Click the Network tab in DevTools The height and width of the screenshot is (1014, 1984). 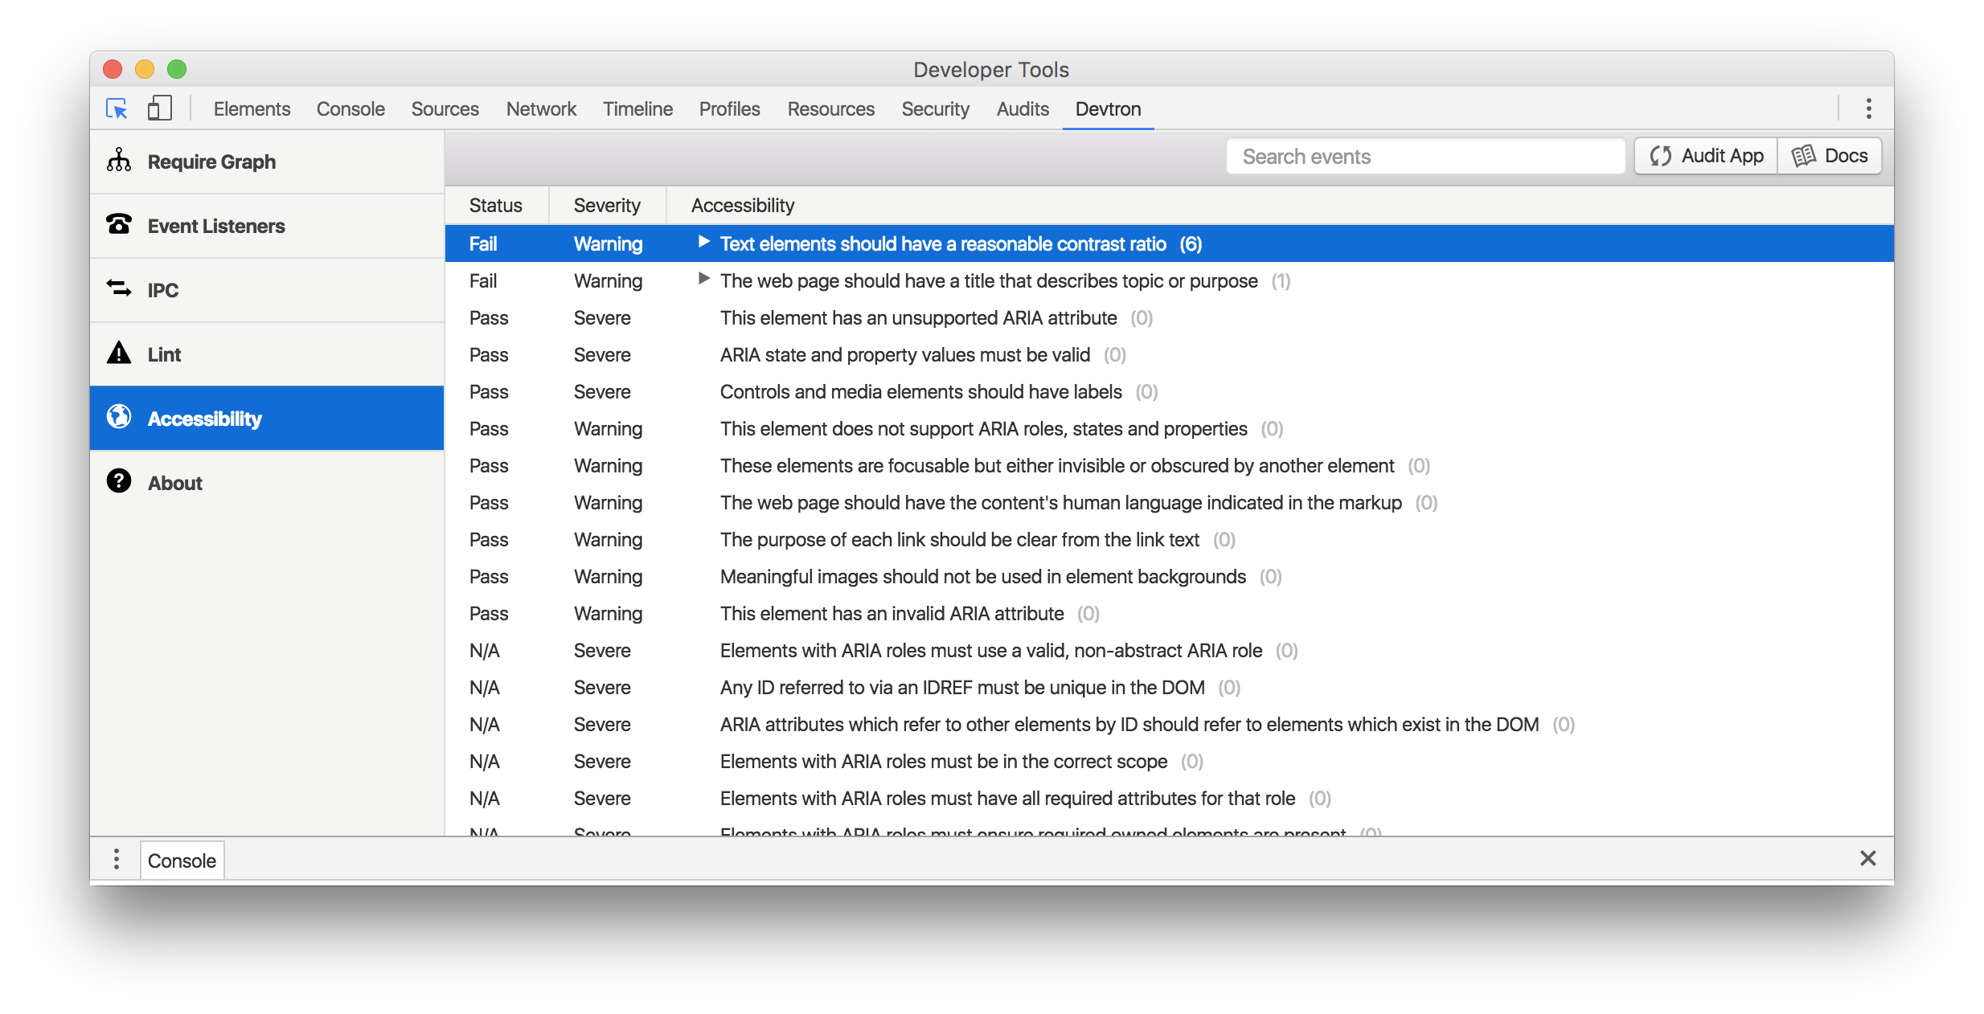tap(541, 108)
